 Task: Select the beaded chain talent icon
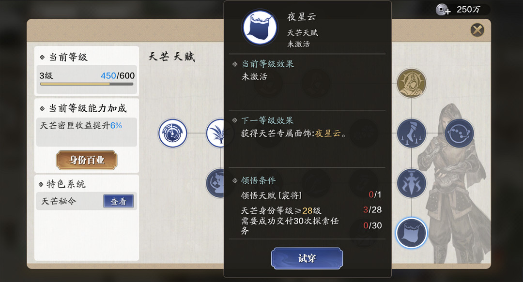[459, 134]
